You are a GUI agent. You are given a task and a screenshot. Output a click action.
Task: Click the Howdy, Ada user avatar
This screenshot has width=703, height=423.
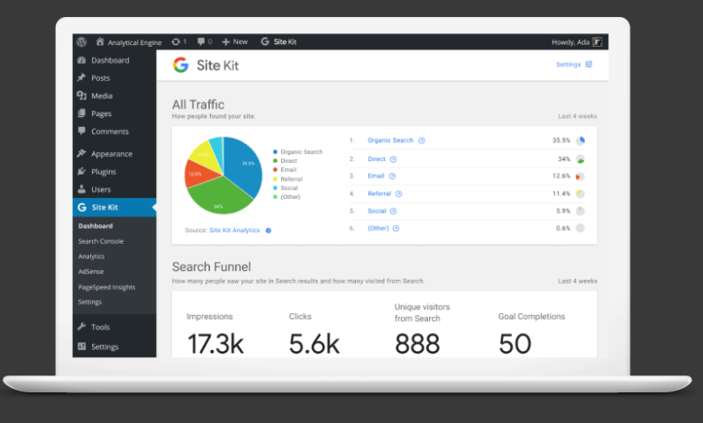point(597,42)
